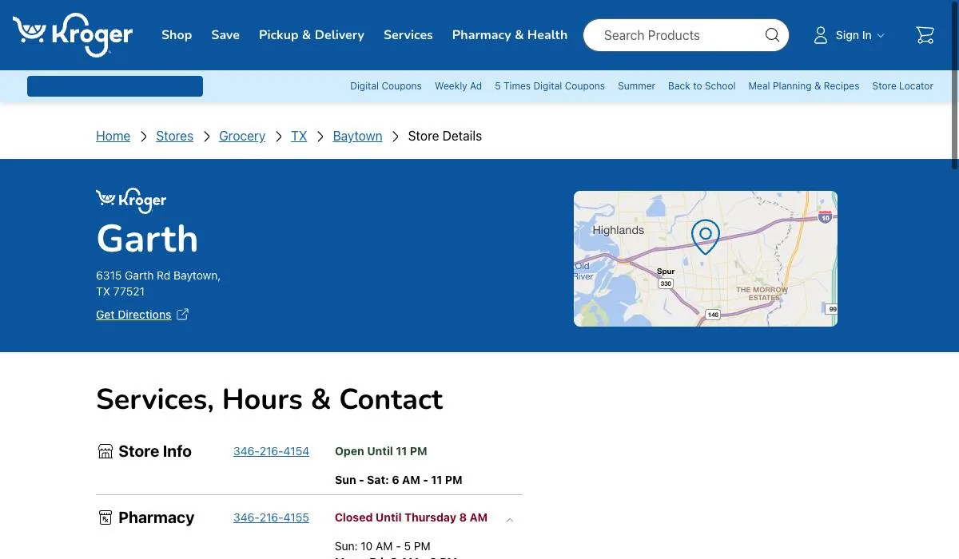This screenshot has width=959, height=559.
Task: Click Get Directions link
Action: click(x=133, y=315)
